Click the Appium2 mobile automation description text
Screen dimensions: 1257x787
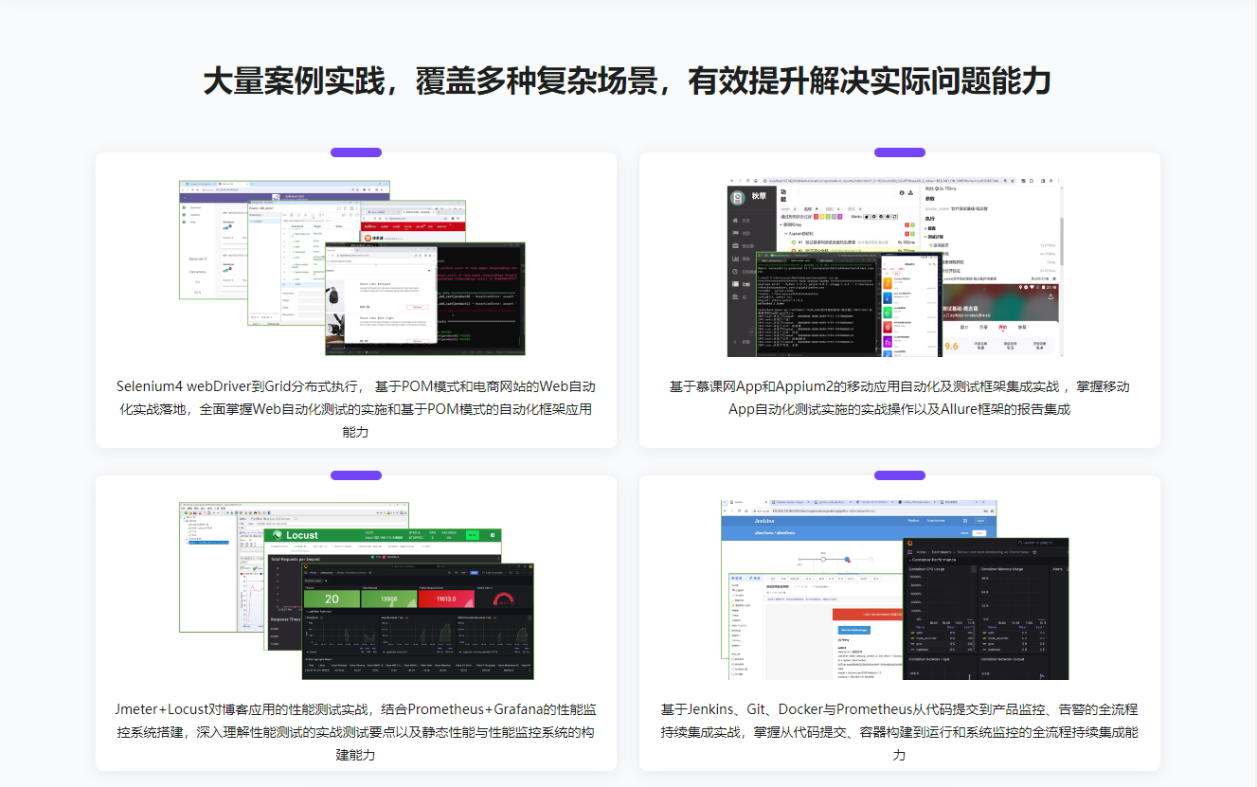(899, 398)
